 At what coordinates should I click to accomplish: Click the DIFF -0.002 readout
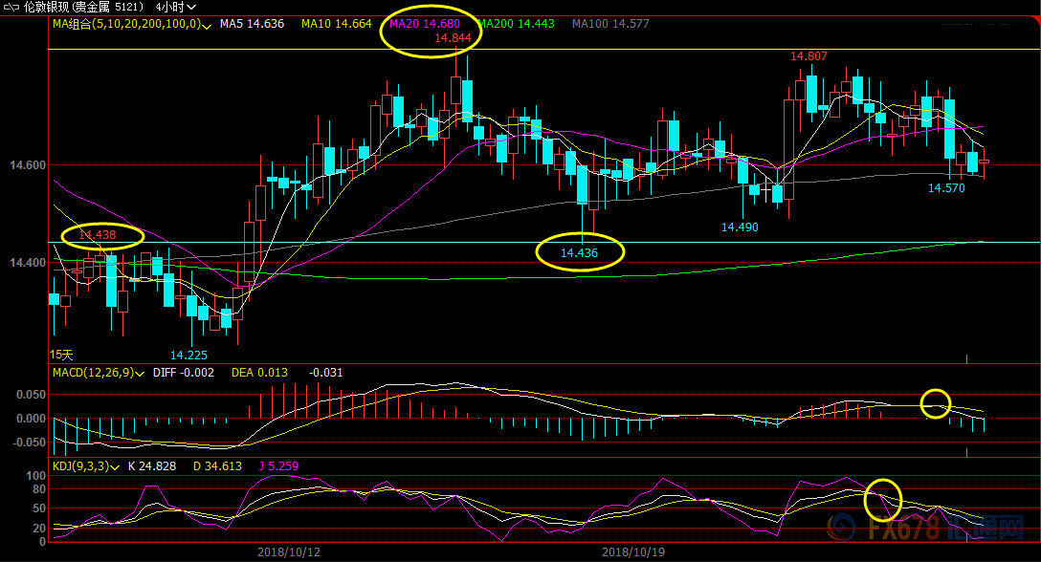click(184, 373)
